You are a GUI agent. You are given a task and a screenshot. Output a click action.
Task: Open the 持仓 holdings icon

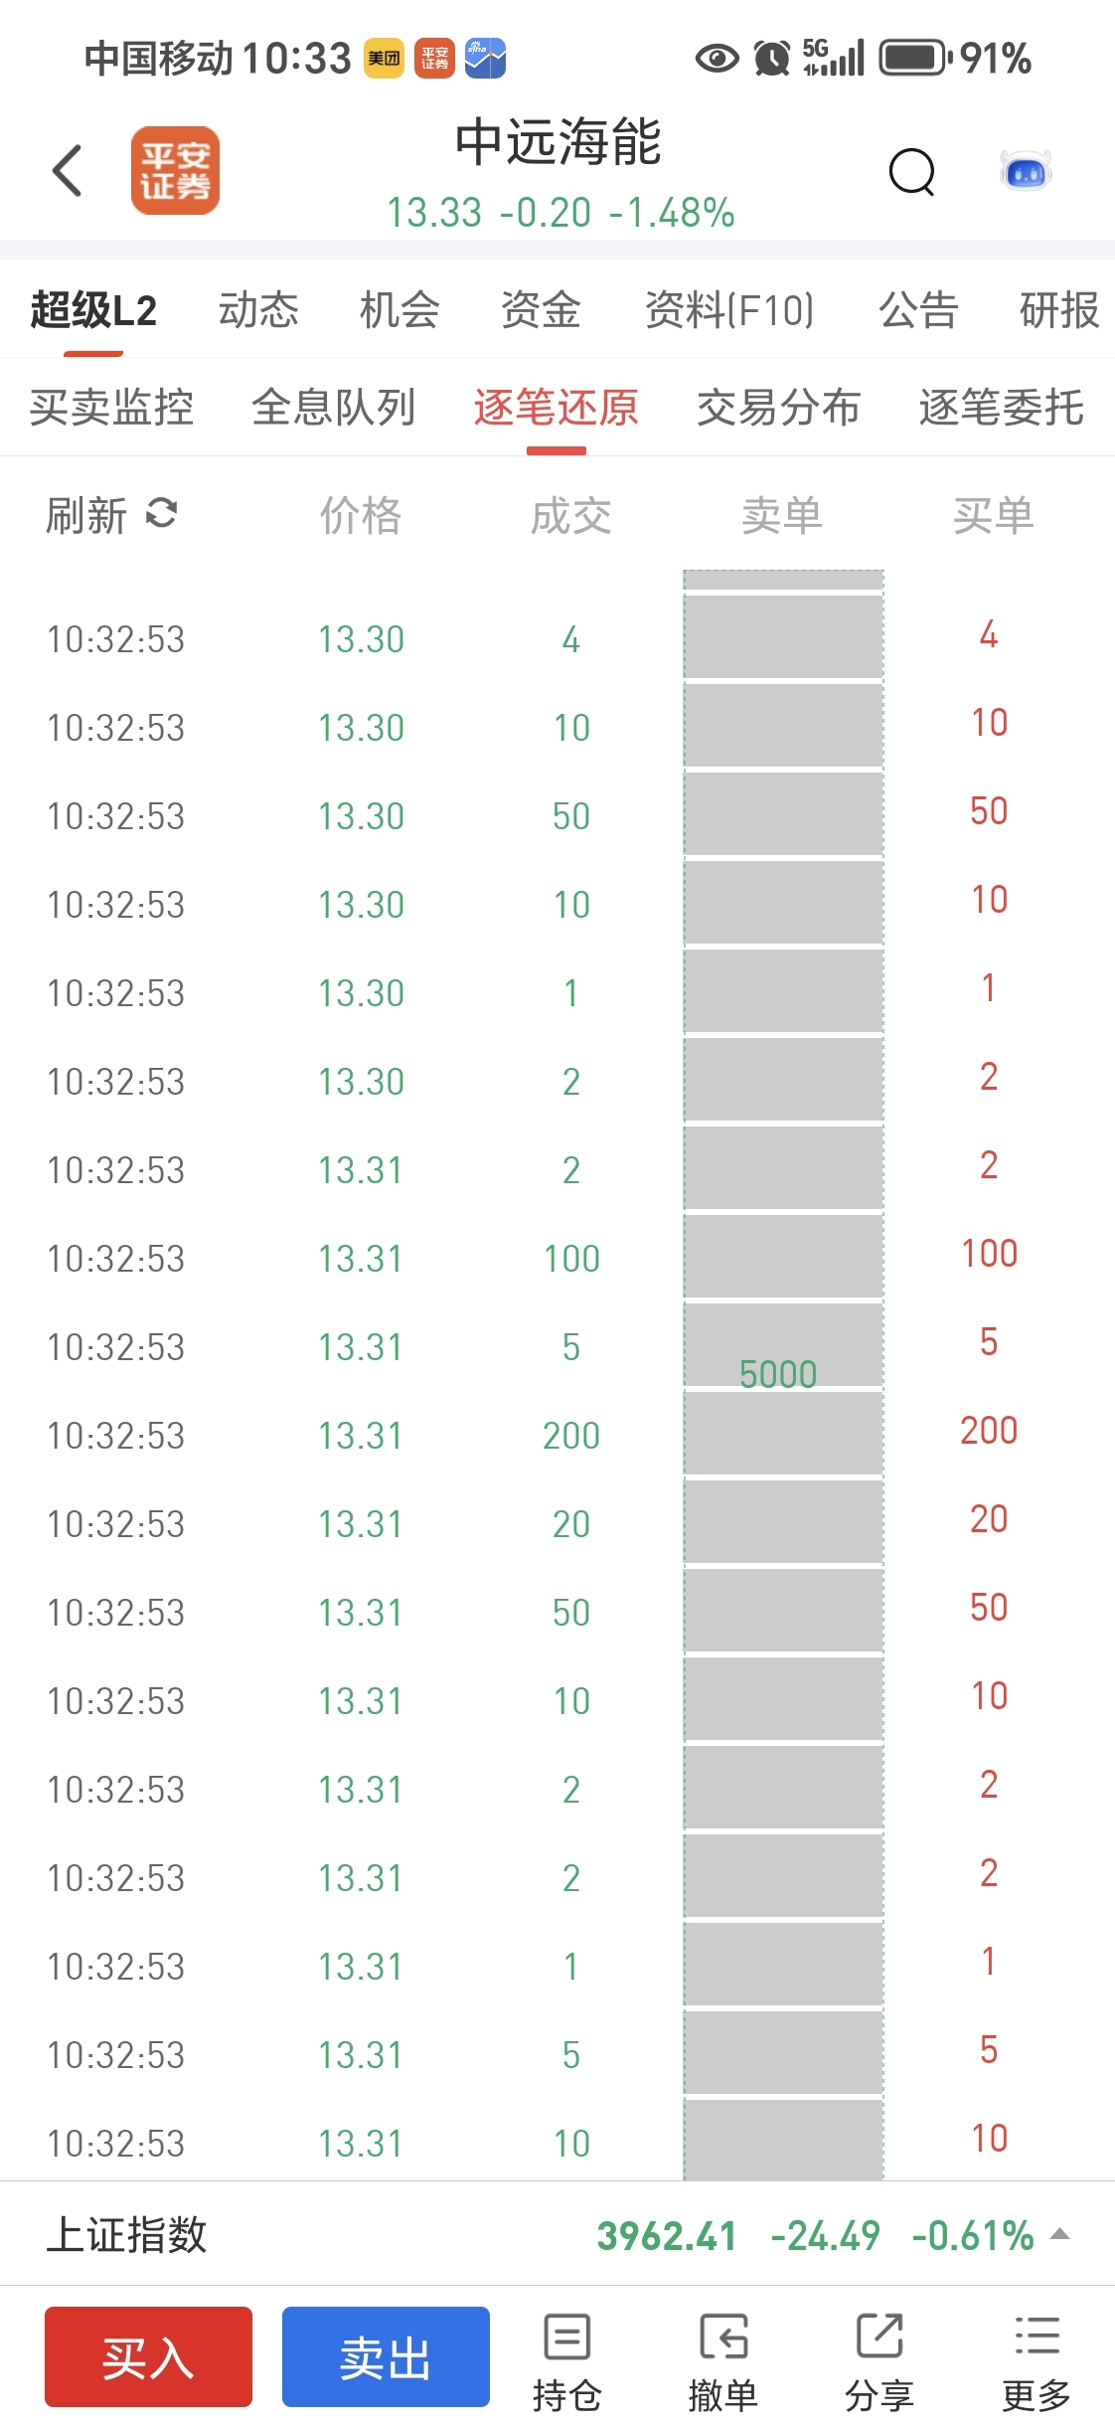click(567, 2337)
